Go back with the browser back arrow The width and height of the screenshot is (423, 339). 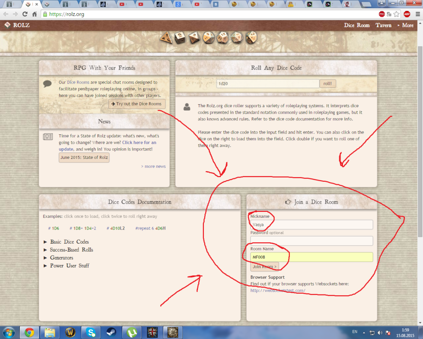click(x=5, y=14)
